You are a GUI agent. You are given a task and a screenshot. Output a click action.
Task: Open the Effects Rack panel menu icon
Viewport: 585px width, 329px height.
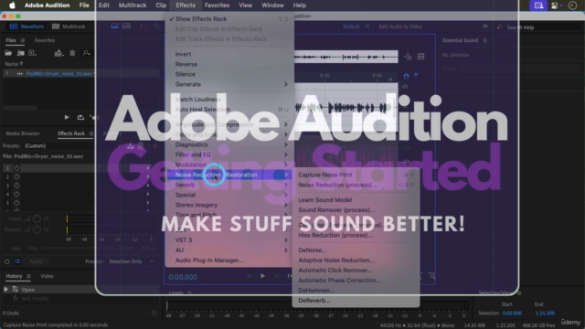point(91,133)
